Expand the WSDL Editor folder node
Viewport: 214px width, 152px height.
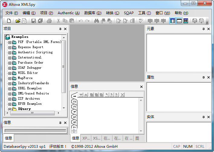coord(10,73)
